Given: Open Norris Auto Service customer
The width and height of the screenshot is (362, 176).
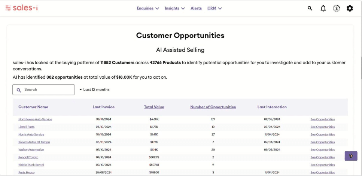Looking at the screenshot, I should coord(31,134).
